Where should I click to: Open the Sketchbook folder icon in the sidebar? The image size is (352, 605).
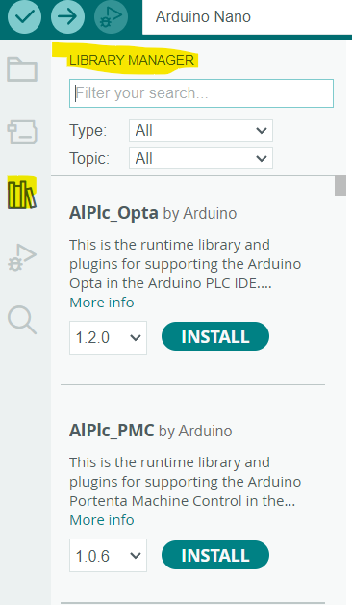22,69
